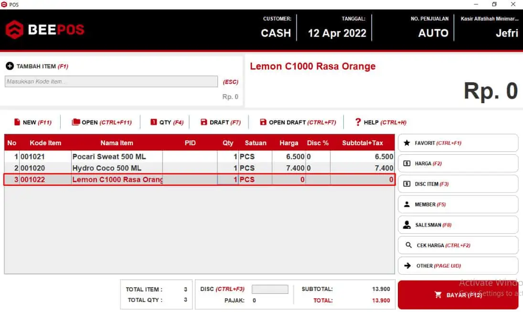The image size is (523, 312).
Task: Assign a SALESMAN (F8)
Action: [458, 225]
